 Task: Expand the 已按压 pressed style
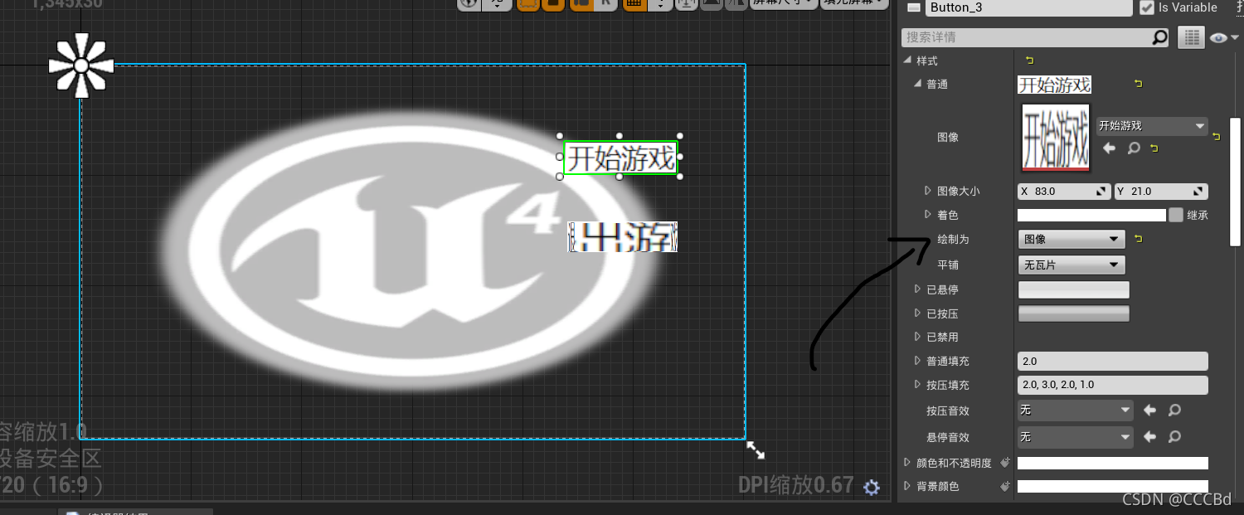917,313
